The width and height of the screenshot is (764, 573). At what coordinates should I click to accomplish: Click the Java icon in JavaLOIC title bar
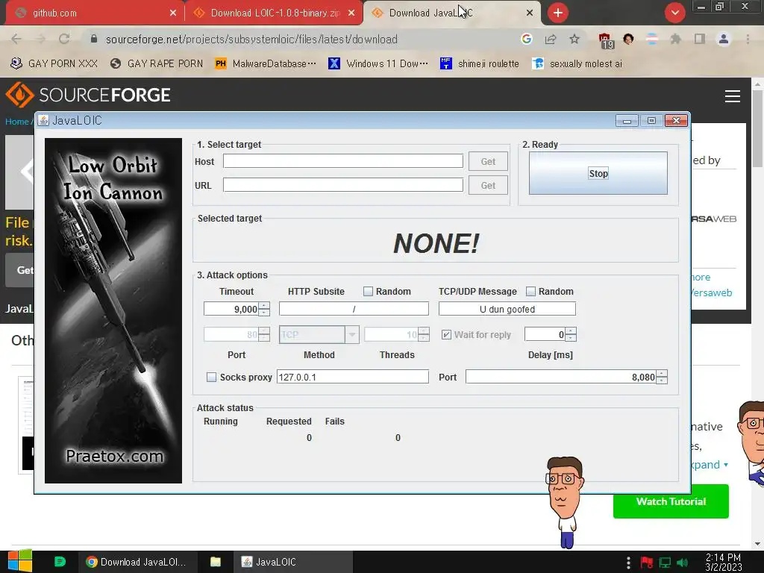43,120
